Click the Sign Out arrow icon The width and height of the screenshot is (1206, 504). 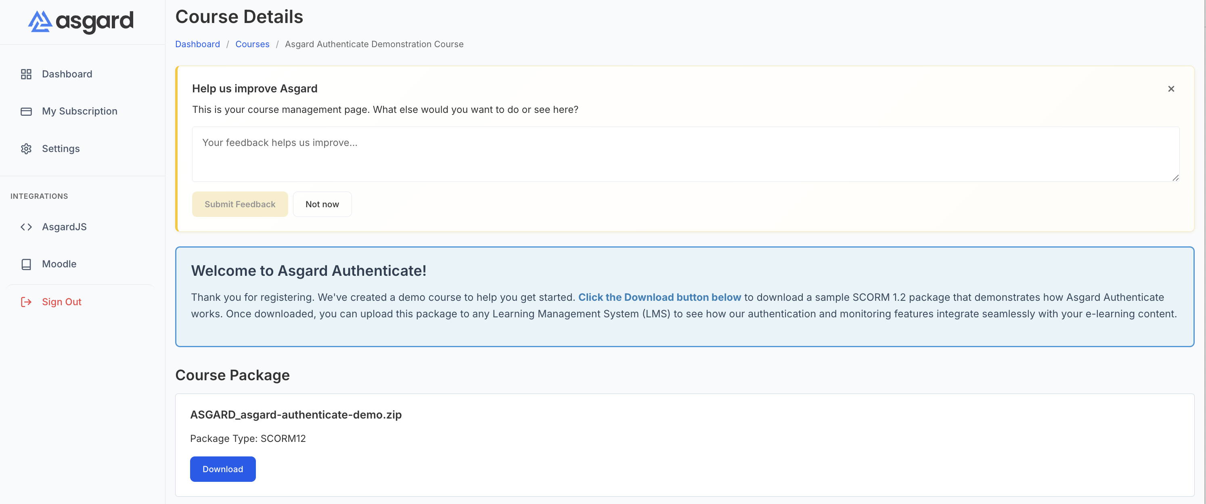click(x=26, y=302)
